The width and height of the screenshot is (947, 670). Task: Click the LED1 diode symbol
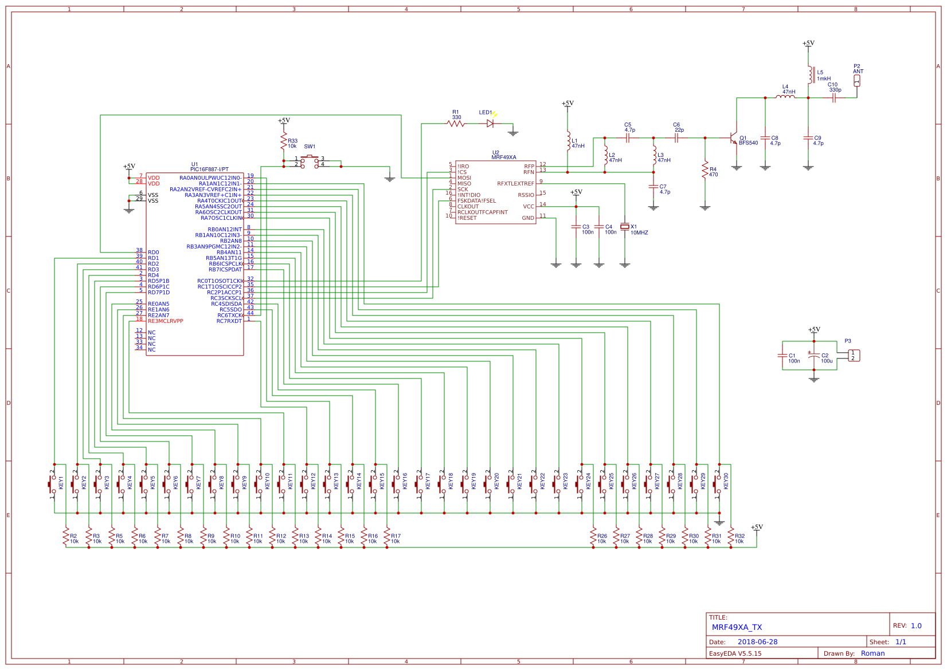pyautogui.click(x=490, y=122)
